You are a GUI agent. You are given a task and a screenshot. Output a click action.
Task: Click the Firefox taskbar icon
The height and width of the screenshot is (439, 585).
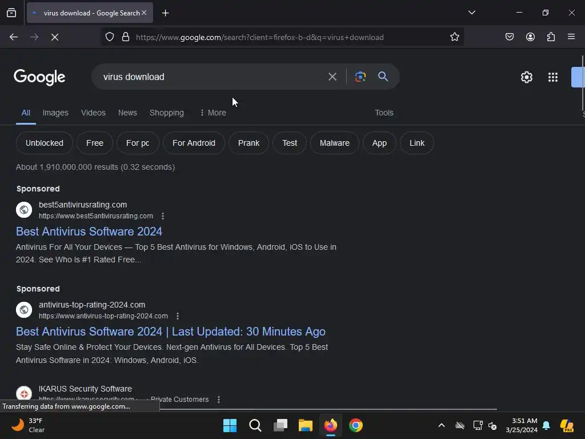[331, 425]
